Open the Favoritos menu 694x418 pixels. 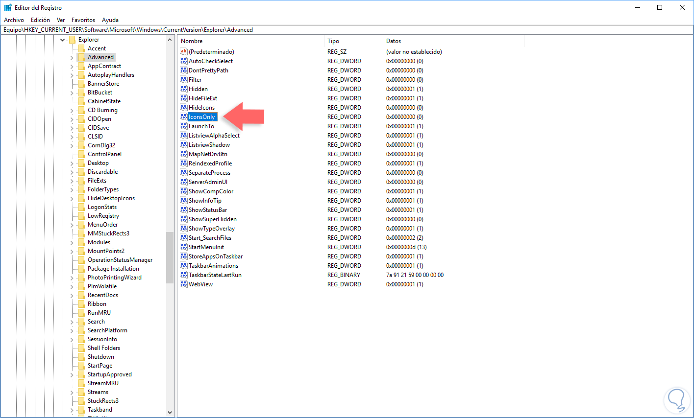[x=83, y=20]
